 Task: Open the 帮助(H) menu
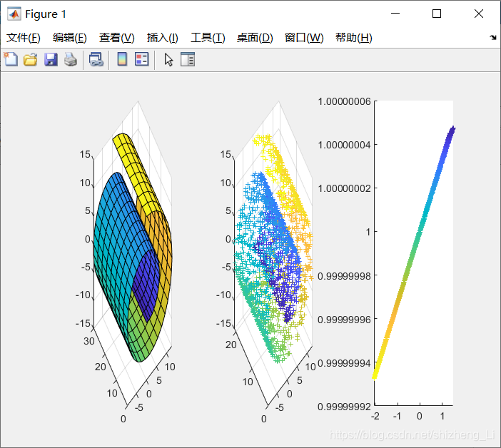click(354, 38)
